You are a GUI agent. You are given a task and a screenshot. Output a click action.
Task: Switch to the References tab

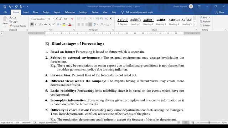click(70, 12)
